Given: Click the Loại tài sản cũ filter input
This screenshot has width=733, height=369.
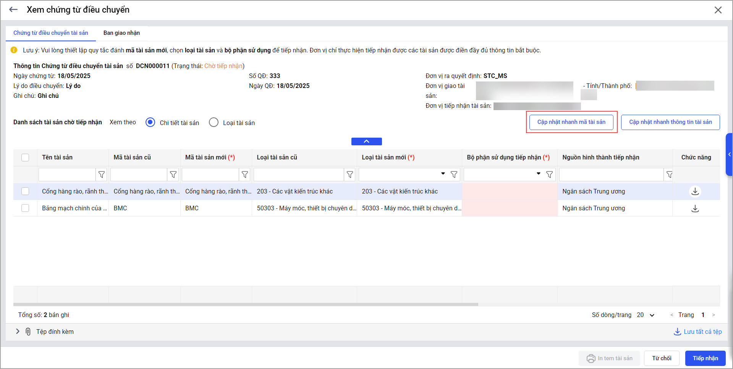Looking at the screenshot, I should [x=299, y=175].
